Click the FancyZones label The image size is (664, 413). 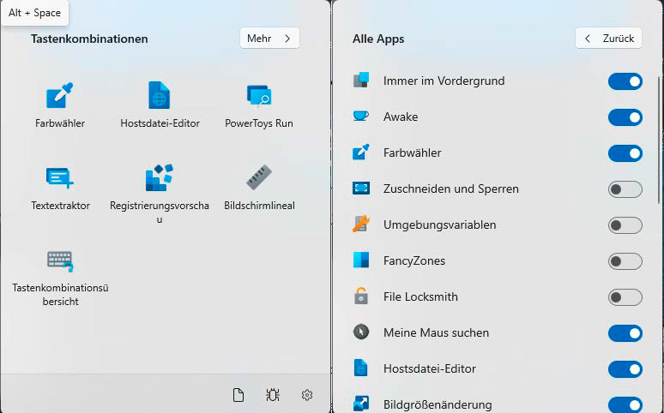[414, 260]
